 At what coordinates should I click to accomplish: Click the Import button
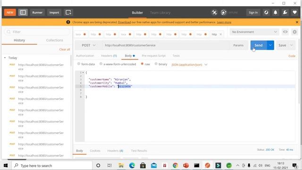(54, 13)
